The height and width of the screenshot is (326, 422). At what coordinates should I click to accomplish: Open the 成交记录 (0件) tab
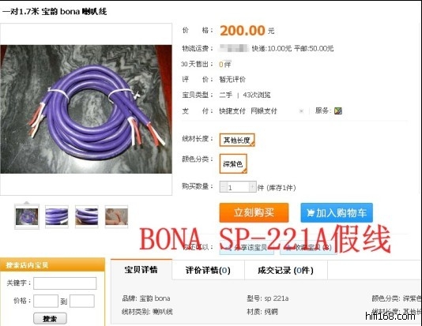click(285, 271)
